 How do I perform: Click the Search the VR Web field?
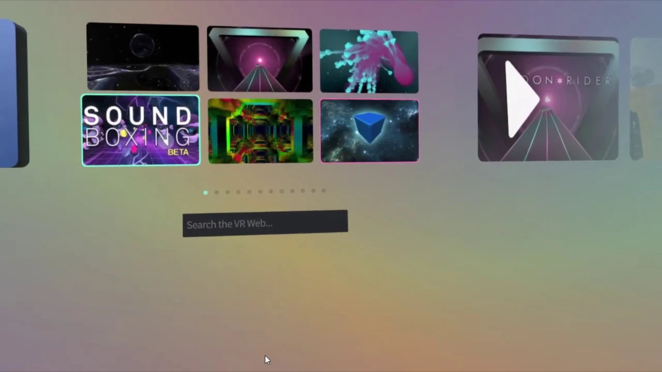(265, 224)
